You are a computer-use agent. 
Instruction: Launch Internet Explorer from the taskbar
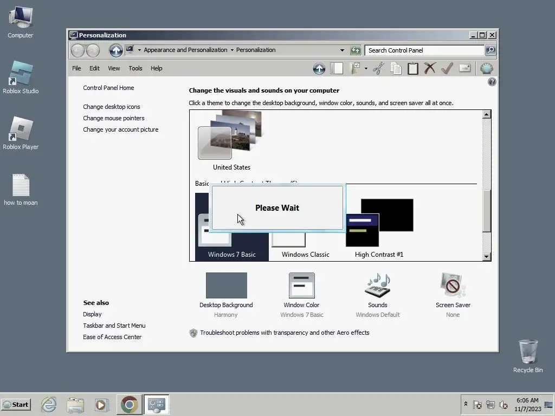(x=48, y=404)
